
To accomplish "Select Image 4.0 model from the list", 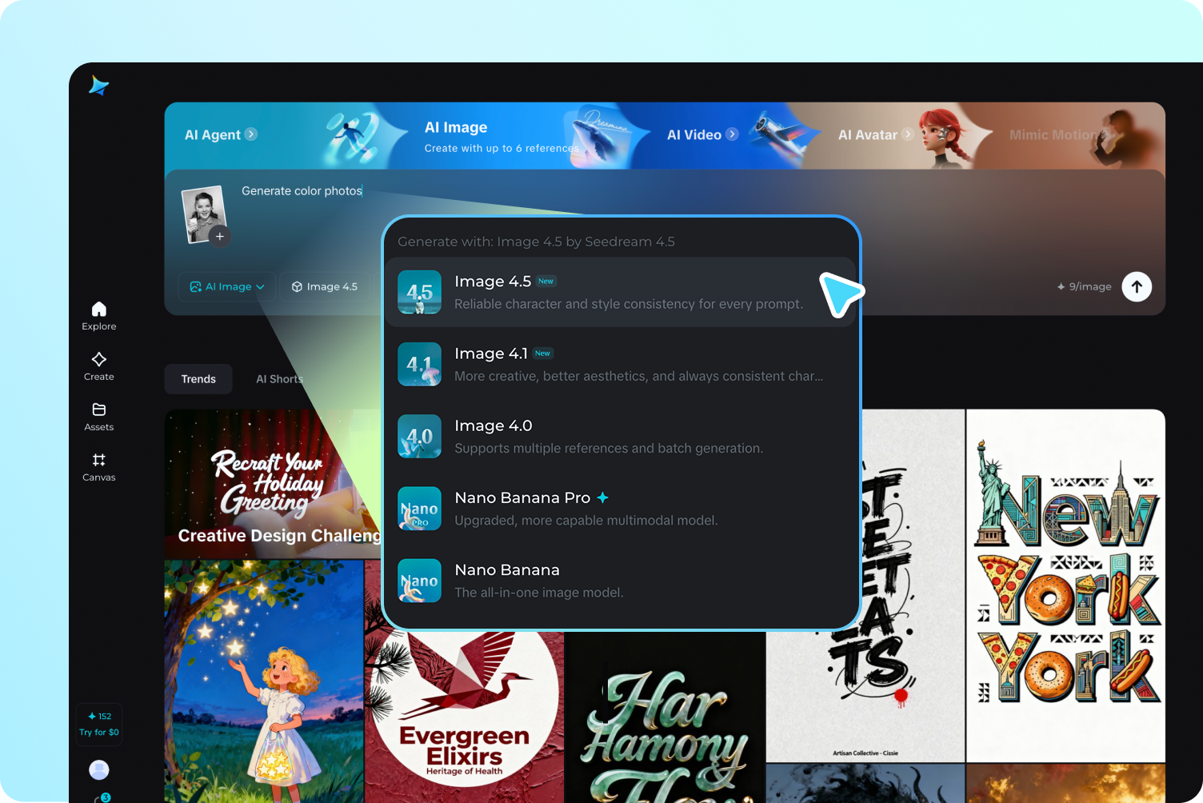I will pos(621,436).
